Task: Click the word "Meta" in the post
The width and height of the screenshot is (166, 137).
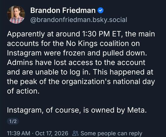Action: click(x=137, y=110)
